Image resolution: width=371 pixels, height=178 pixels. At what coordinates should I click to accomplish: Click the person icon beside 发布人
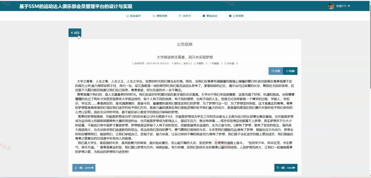pos(172,64)
